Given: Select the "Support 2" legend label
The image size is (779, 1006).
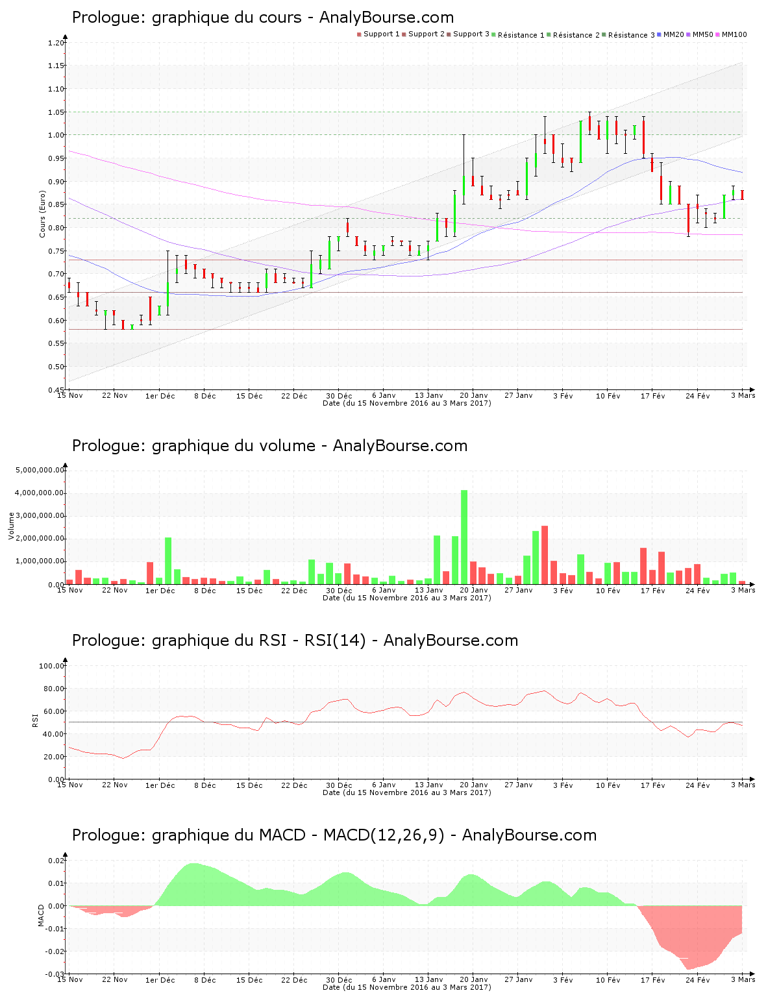Looking at the screenshot, I should 427,34.
